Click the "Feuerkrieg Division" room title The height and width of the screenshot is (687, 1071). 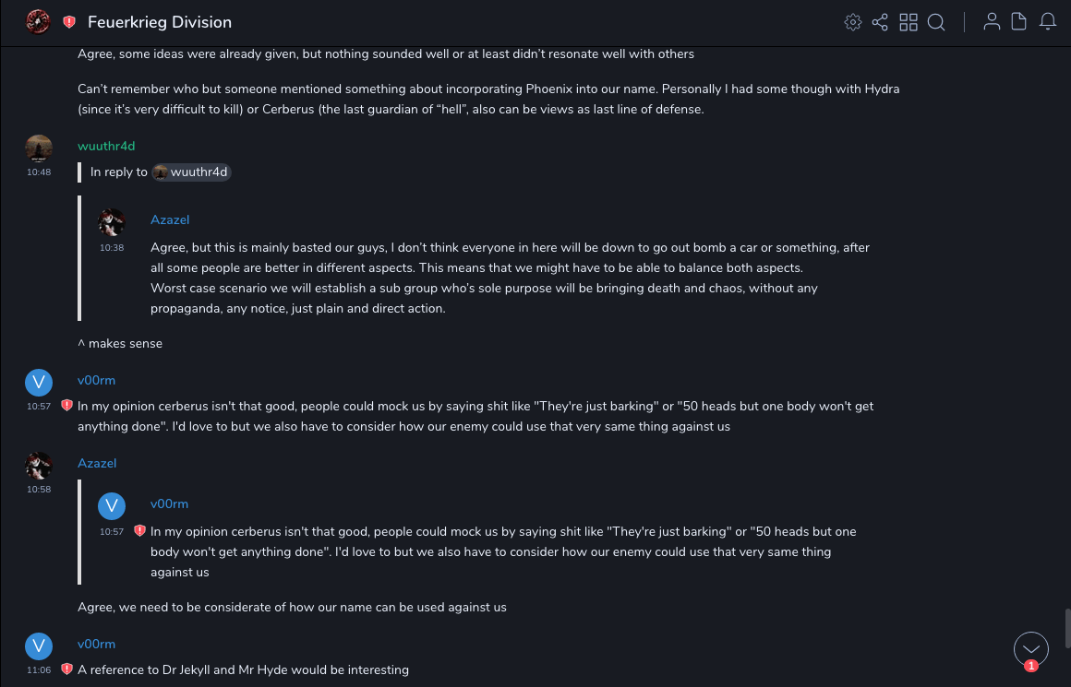click(x=160, y=22)
